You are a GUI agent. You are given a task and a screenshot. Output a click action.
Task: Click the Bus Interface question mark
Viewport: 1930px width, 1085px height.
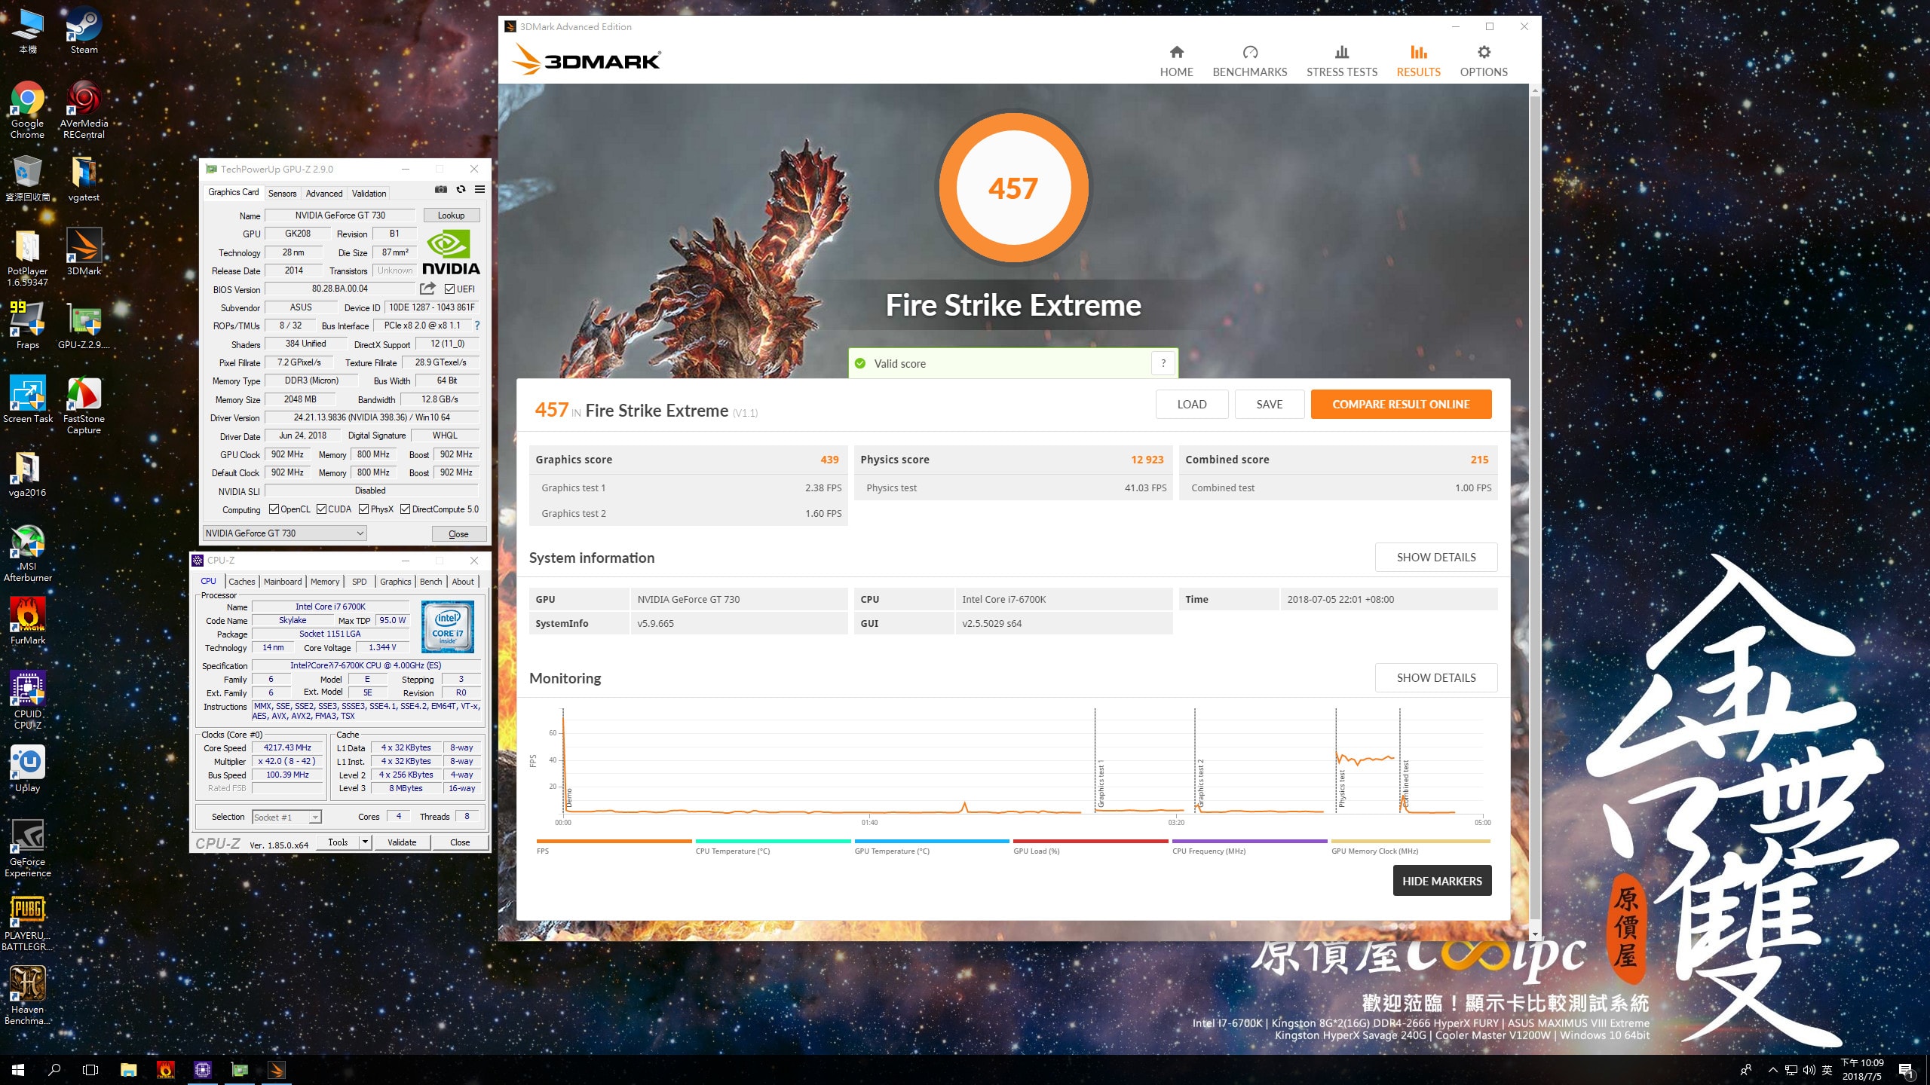(476, 325)
